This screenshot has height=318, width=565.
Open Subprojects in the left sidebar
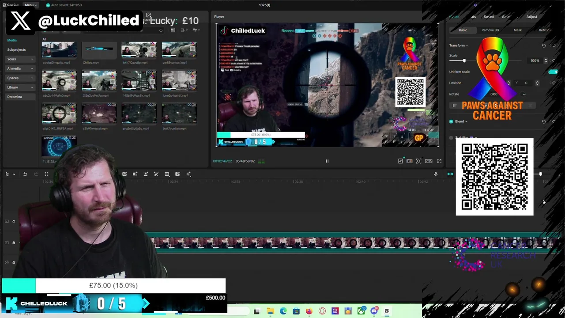tap(16, 49)
